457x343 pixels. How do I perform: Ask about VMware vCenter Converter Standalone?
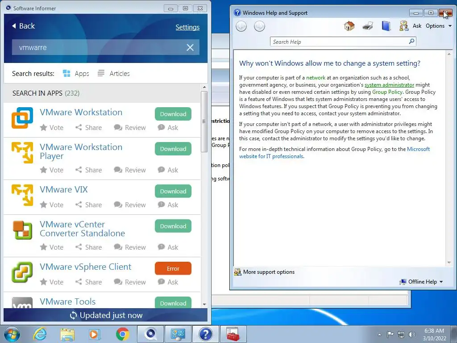(x=168, y=247)
